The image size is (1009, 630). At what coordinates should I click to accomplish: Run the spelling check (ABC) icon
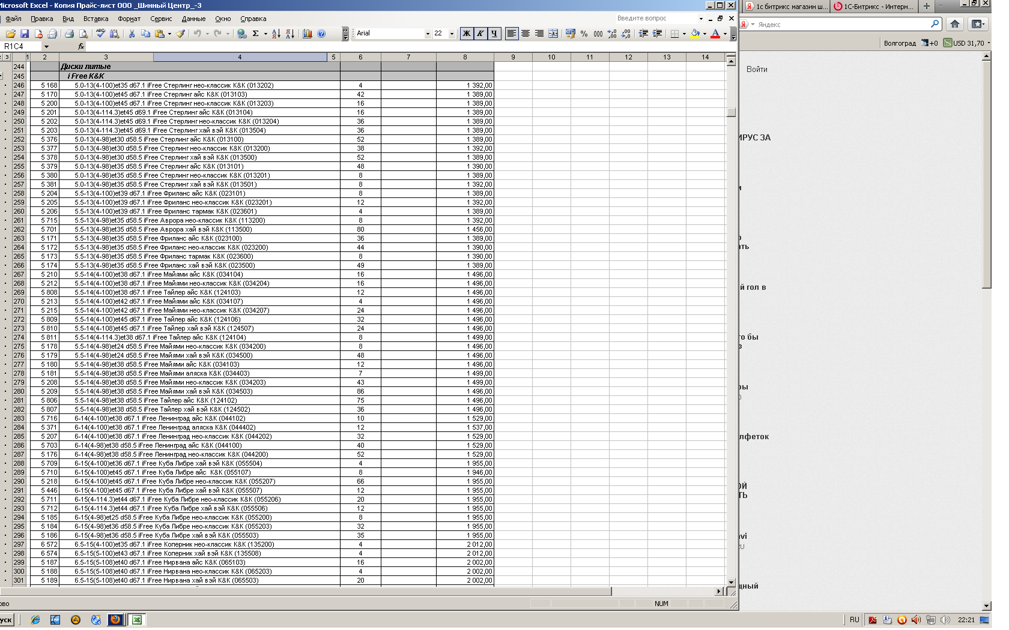[x=101, y=34]
